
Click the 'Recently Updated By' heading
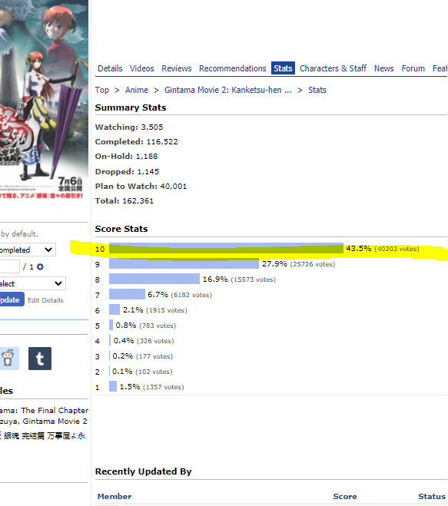point(143,471)
